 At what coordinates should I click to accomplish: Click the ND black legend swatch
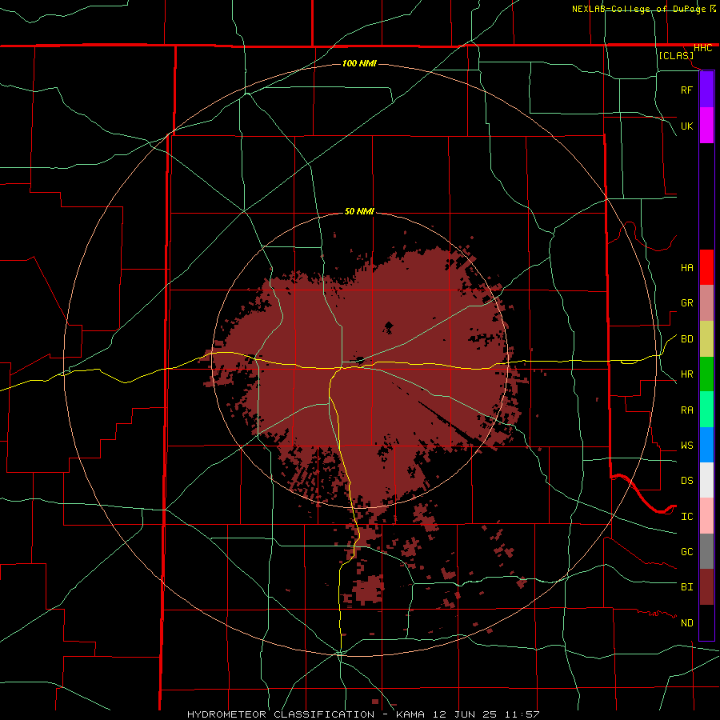tap(706, 622)
